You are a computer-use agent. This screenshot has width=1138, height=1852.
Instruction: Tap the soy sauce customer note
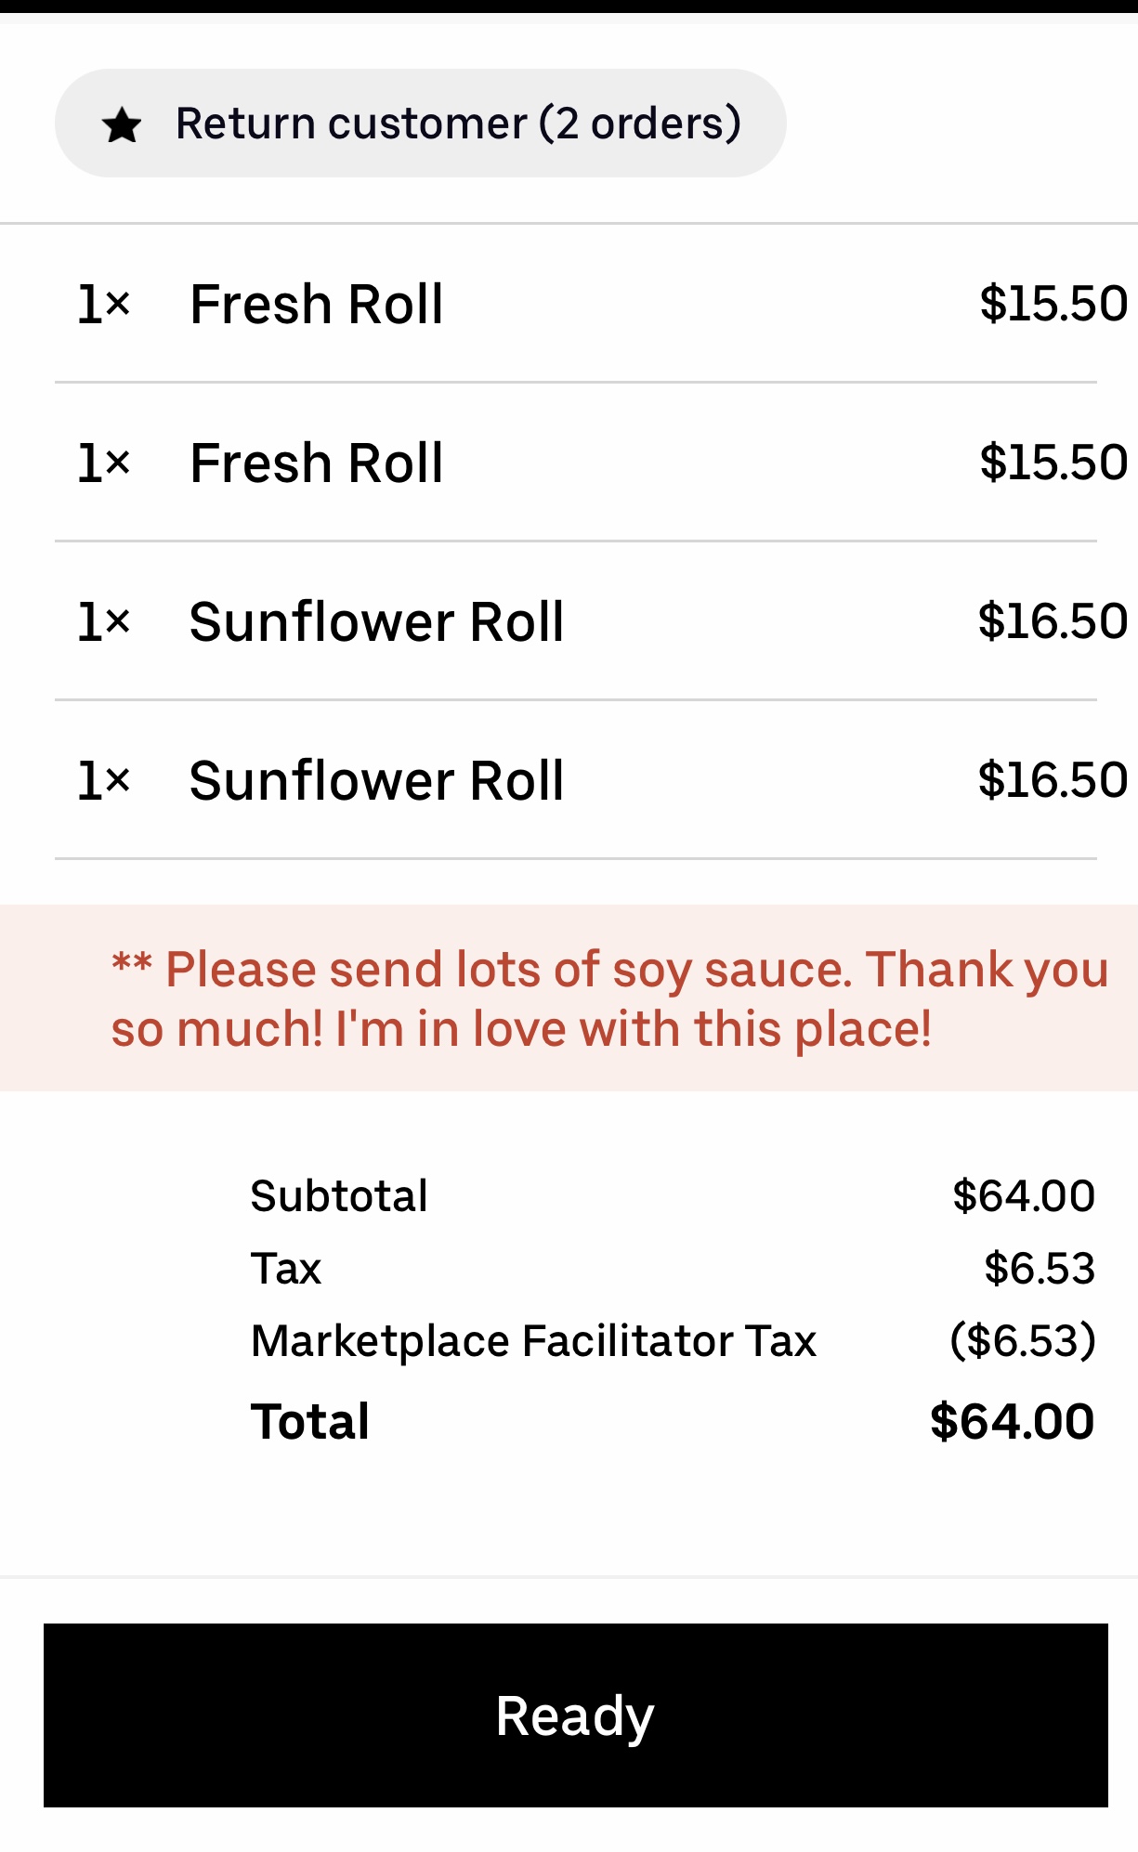click(x=608, y=998)
